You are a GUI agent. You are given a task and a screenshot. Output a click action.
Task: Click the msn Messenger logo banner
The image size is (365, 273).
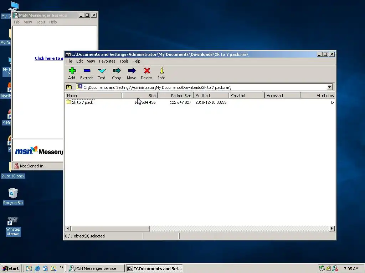pos(39,151)
